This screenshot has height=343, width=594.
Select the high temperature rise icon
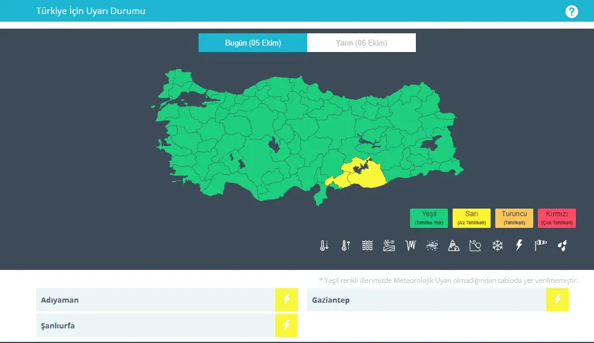point(346,245)
